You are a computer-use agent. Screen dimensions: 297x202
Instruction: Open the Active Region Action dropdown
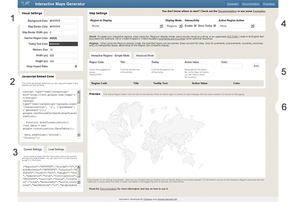click(x=236, y=26)
